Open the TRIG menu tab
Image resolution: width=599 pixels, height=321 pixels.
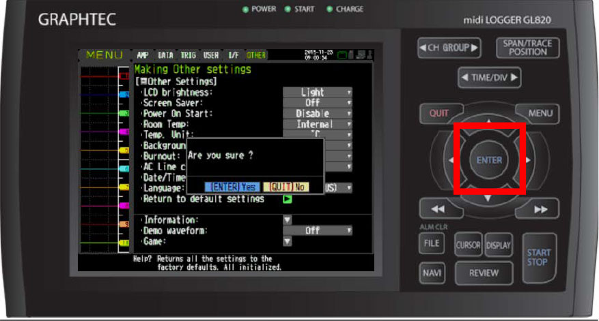(188, 55)
